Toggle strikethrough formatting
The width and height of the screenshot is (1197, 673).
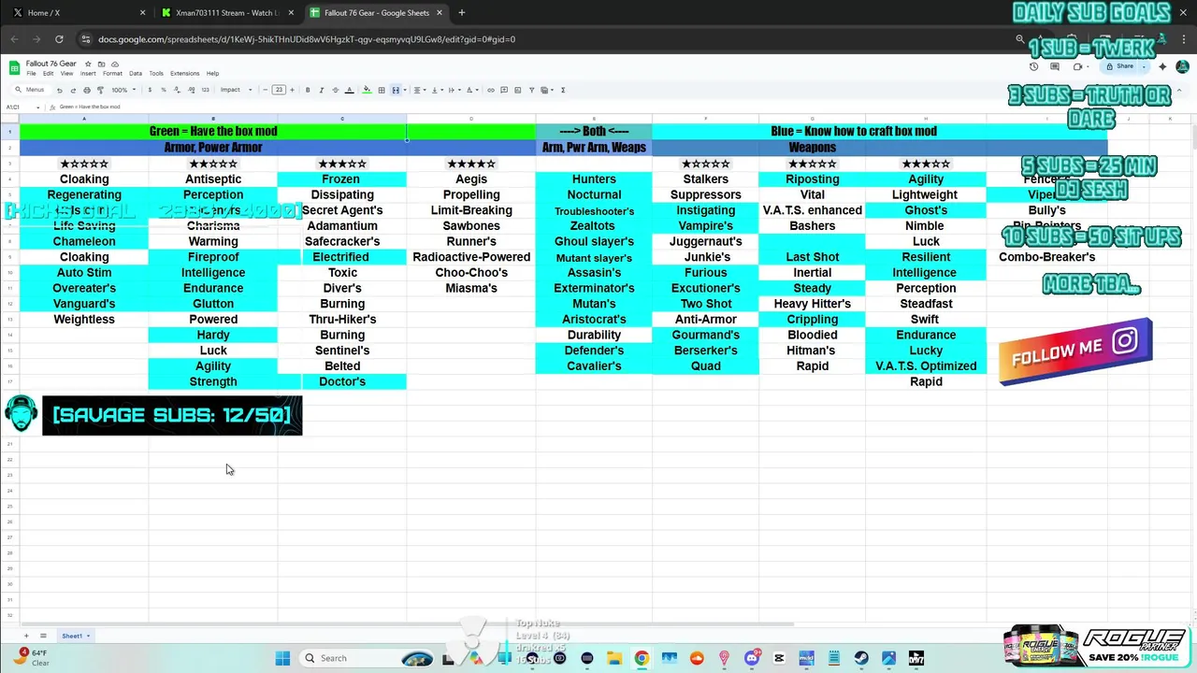[x=336, y=90]
